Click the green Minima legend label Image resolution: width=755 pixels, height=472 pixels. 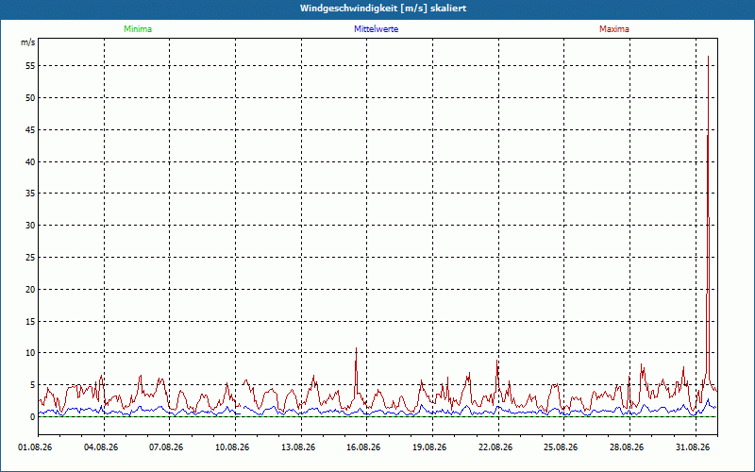(x=138, y=29)
